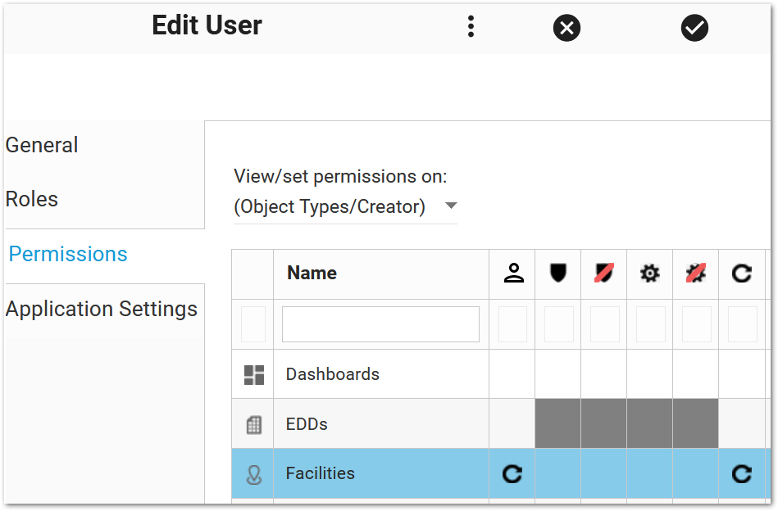Click the Facilities location pin icon
Screen dimensions: 778x511
click(253, 473)
